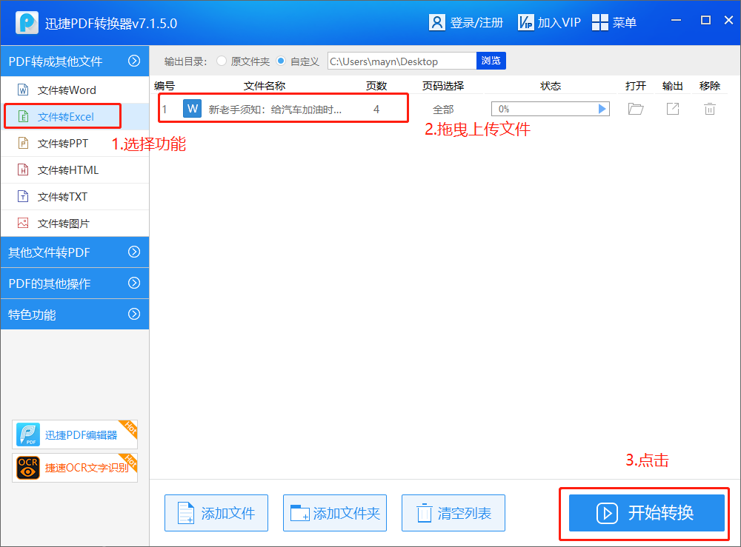
Task: Close the converter window
Action: [728, 20]
